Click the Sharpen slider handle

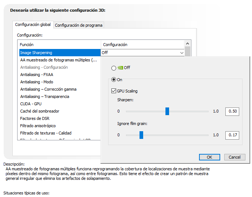(x=167, y=111)
